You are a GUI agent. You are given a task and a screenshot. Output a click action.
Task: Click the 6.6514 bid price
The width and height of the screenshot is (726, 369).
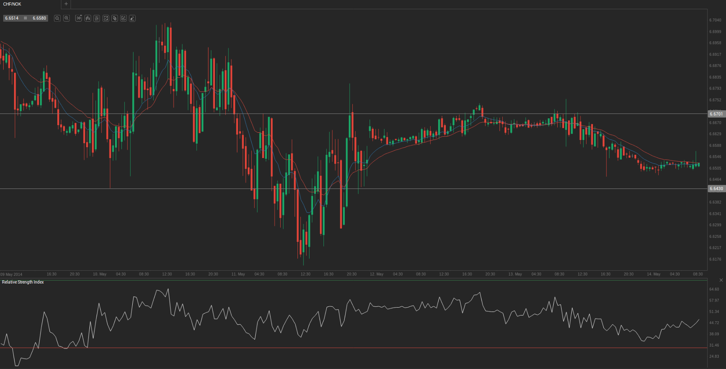(x=12, y=18)
